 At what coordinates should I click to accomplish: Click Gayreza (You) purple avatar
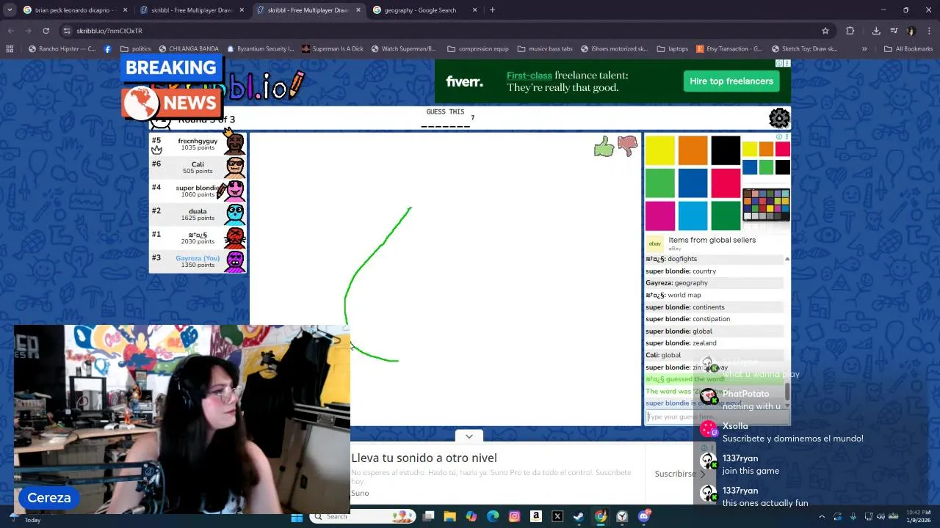(x=235, y=261)
